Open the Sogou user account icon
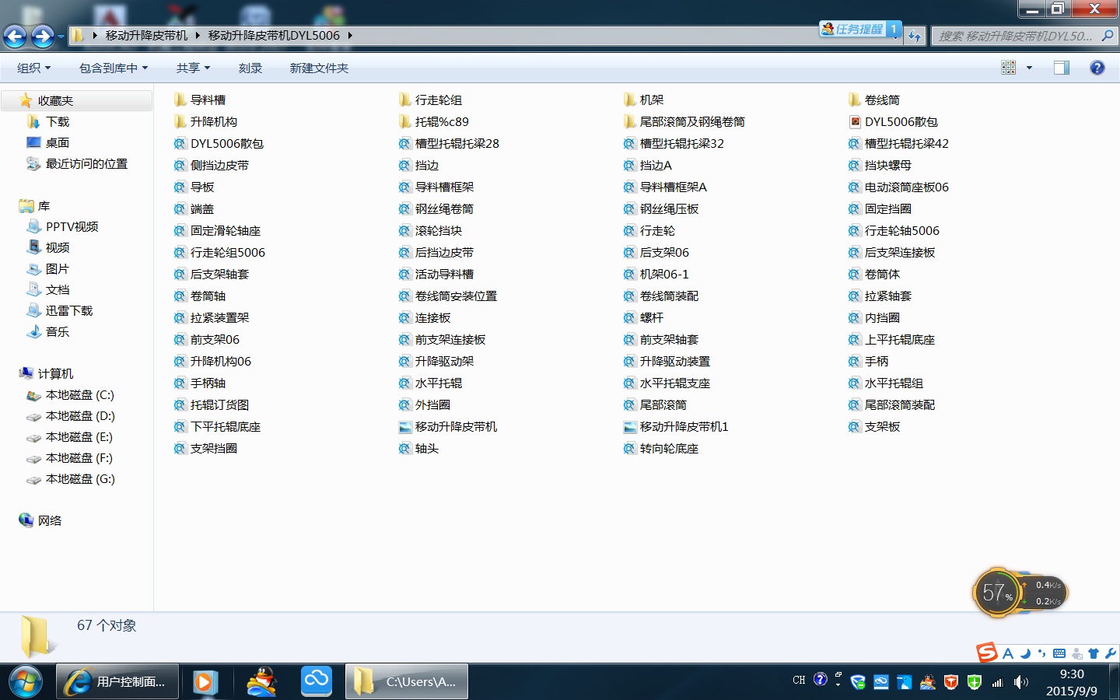Viewport: 1120px width, 700px height. (1077, 653)
